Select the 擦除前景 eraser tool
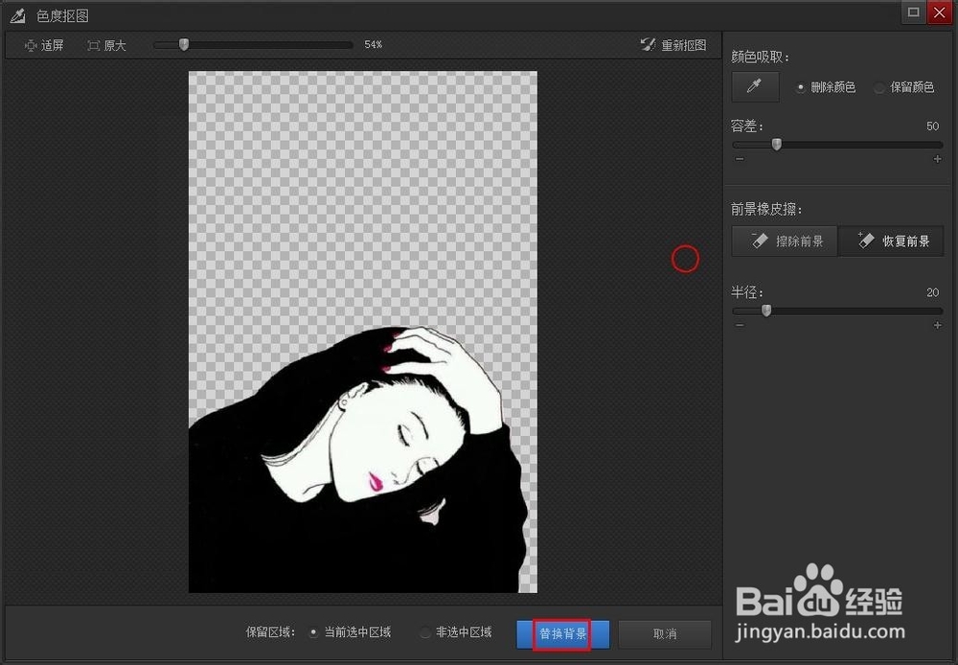The height and width of the screenshot is (665, 958). 785,241
